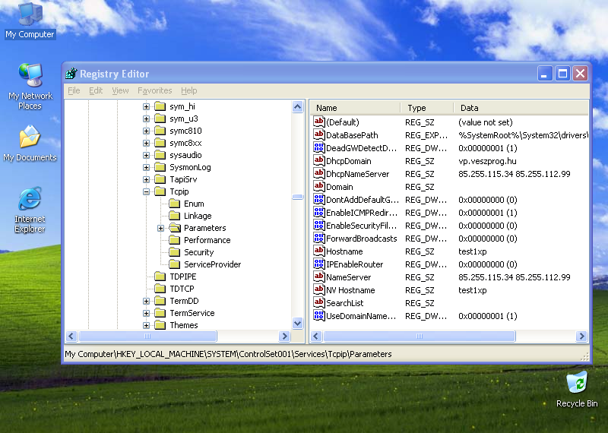This screenshot has height=433, width=608.
Task: Click the icon beside NV Hostname value
Action: click(x=318, y=289)
